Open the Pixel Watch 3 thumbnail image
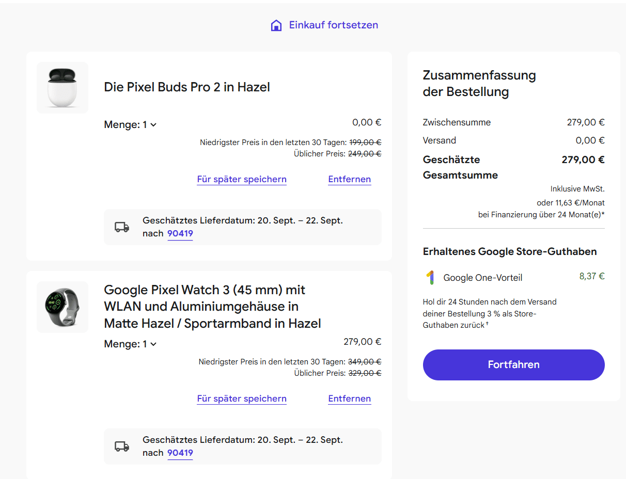 (x=62, y=307)
